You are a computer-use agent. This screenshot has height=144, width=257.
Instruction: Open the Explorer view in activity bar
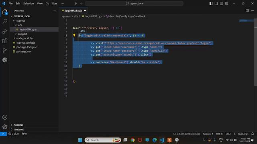pos(5,12)
